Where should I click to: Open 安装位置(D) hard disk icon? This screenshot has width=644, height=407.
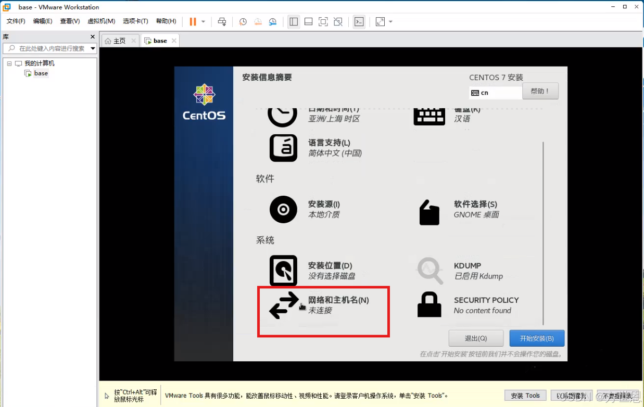click(283, 271)
